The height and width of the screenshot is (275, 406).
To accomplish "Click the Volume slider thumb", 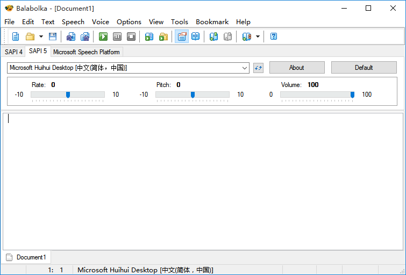I will point(352,95).
